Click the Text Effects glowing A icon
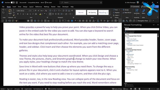Viewport: 160px width, 90px height. 36,14
